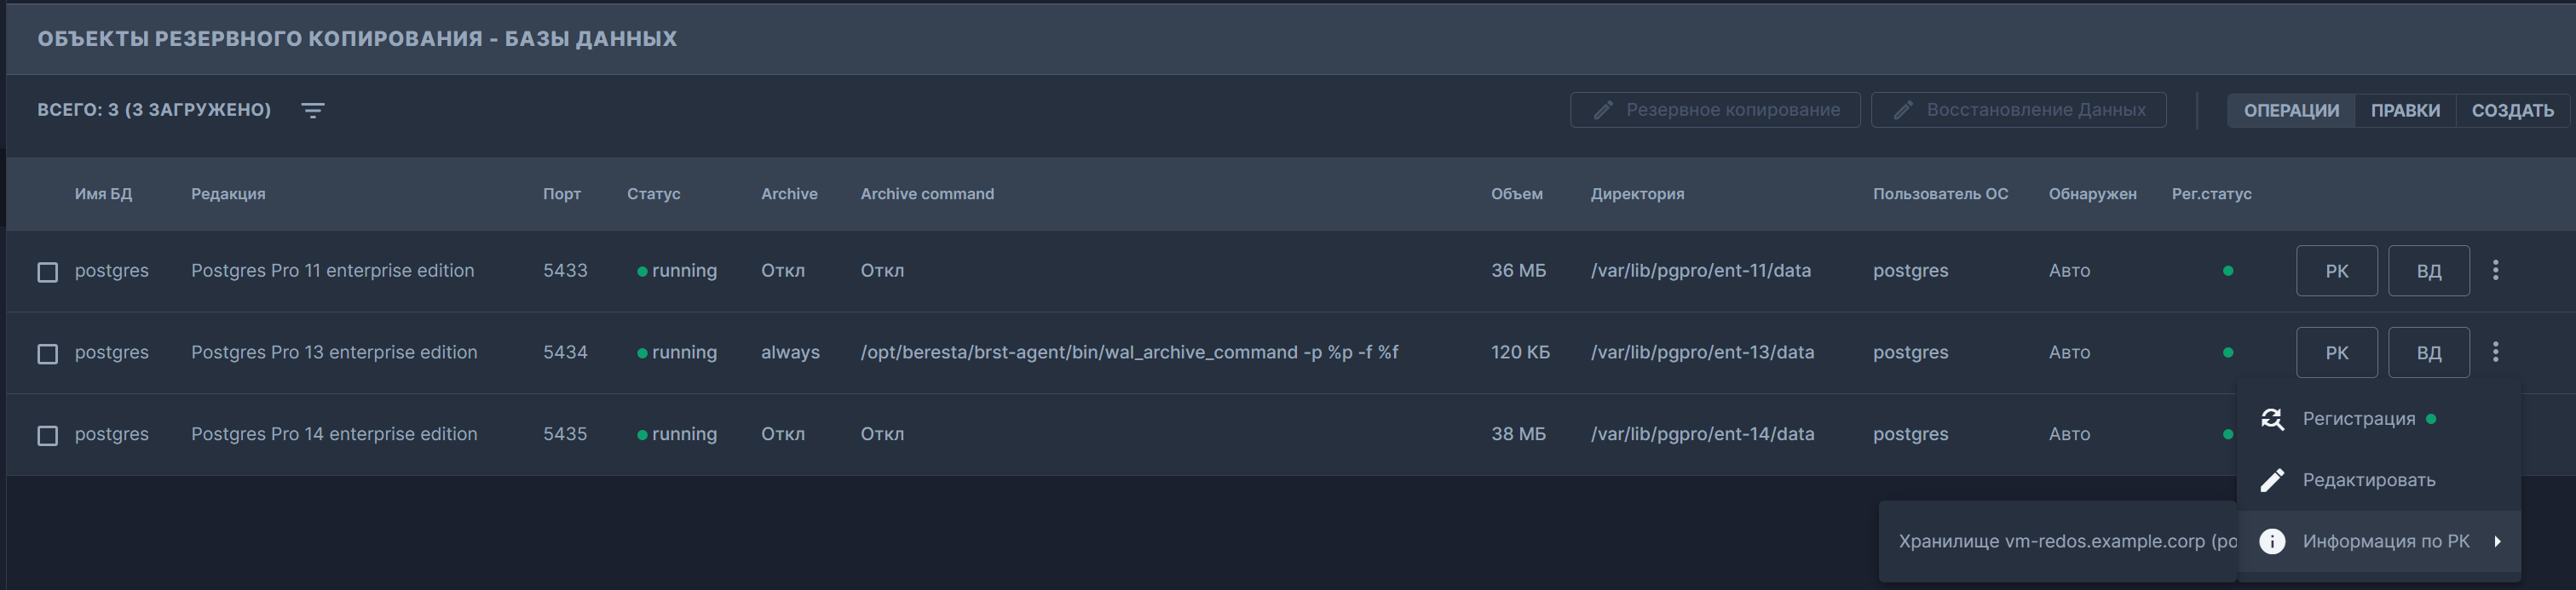The image size is (2576, 590).
Task: Open kebab menu for Postgres Pro 11 row
Action: pos(2495,271)
